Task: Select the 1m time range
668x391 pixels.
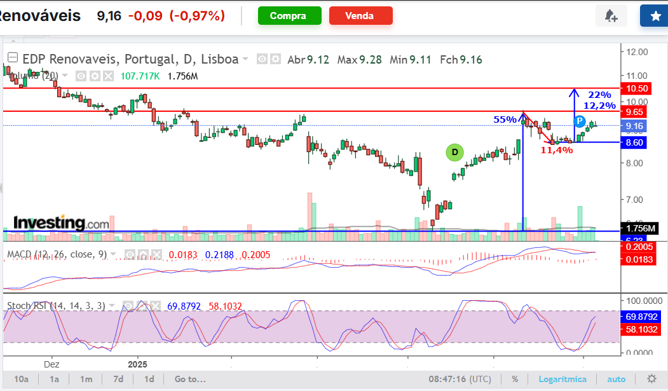Action: coord(86,379)
